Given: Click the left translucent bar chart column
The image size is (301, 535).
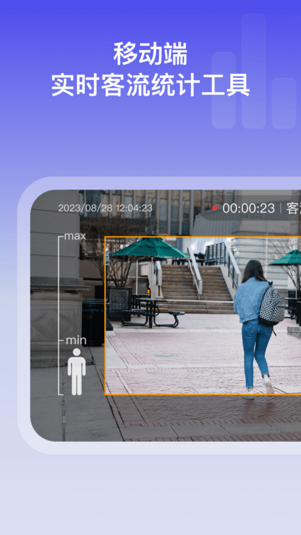Looking at the screenshot, I should click(x=224, y=90).
